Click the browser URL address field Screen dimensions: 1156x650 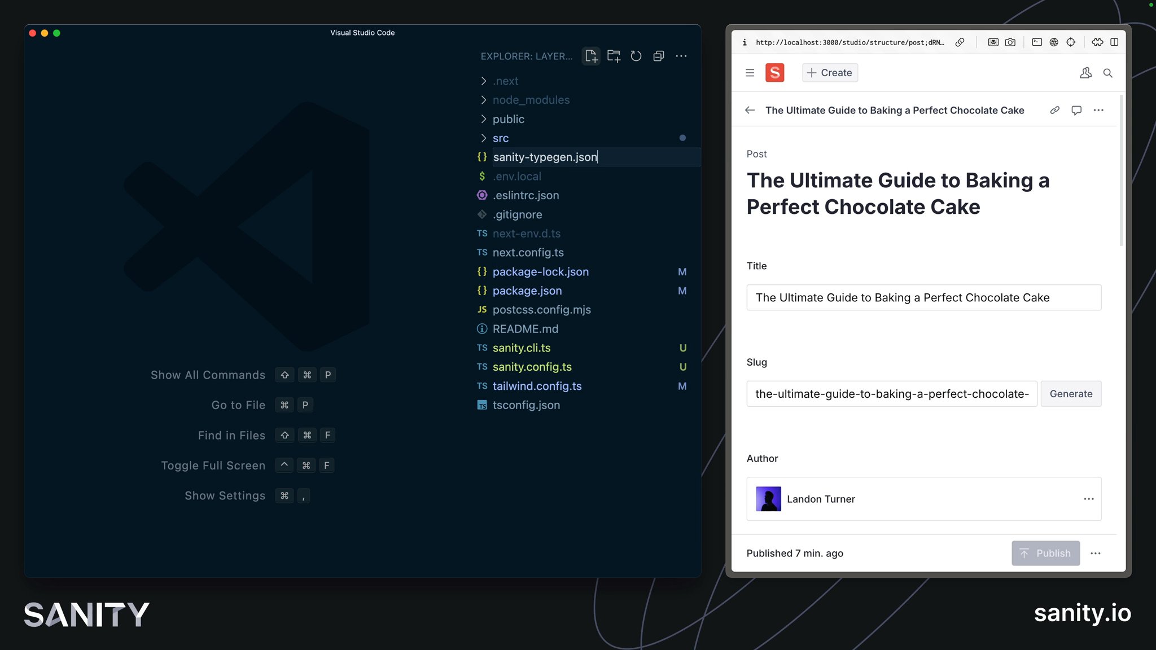click(850, 42)
